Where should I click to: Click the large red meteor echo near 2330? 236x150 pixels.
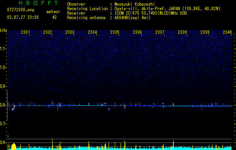14,108
